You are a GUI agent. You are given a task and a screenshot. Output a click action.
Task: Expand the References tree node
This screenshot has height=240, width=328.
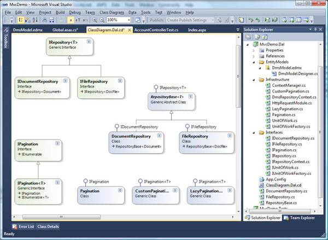(254, 56)
